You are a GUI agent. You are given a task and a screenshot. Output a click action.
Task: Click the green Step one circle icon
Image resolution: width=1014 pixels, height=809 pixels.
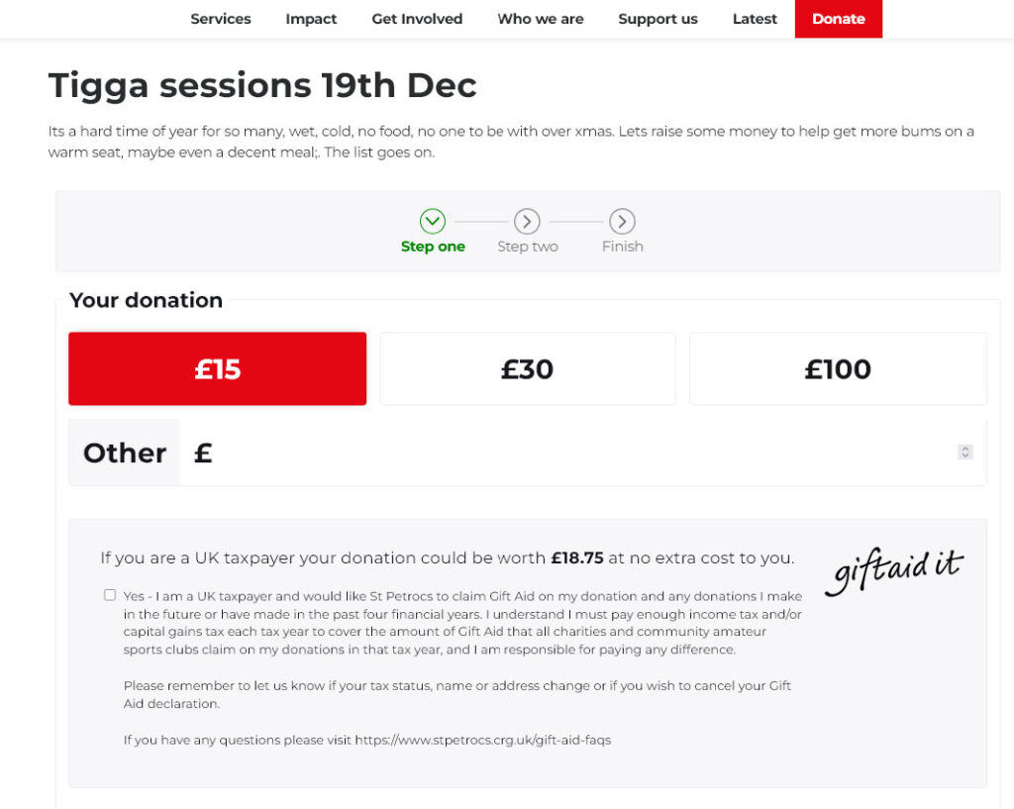point(433,221)
